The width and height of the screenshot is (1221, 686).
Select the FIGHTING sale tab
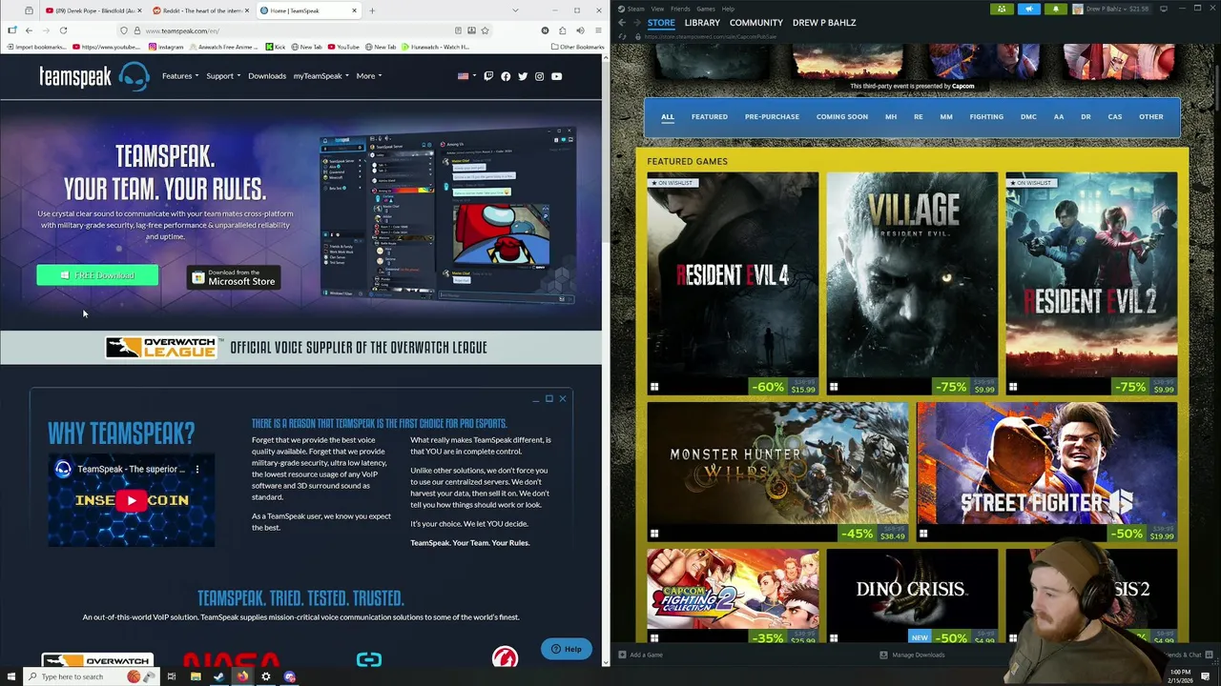point(986,117)
